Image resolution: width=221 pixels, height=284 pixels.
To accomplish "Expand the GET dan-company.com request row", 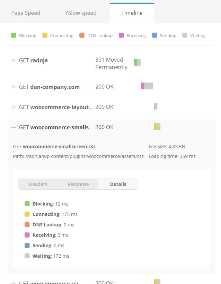I will (x=14, y=87).
